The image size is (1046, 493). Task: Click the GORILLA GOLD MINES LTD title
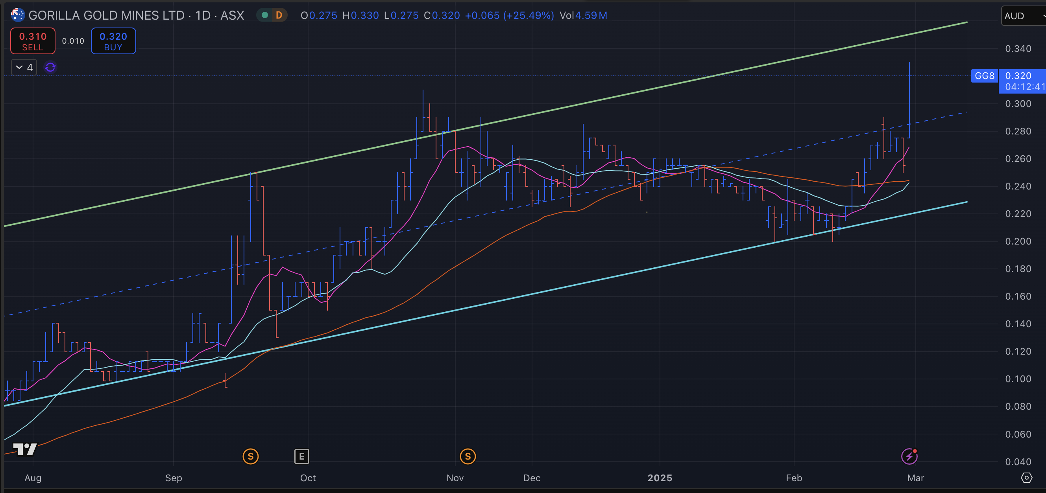pos(106,15)
